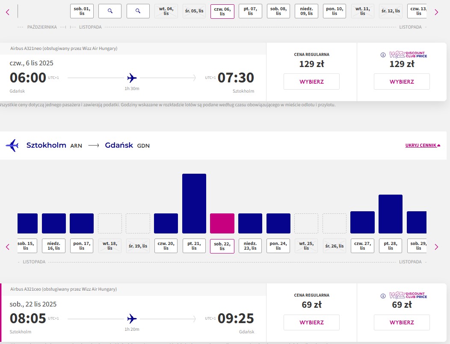This screenshot has width=450, height=344.
Task: Select outbound date pt. 07, lis
Action: click(250, 11)
